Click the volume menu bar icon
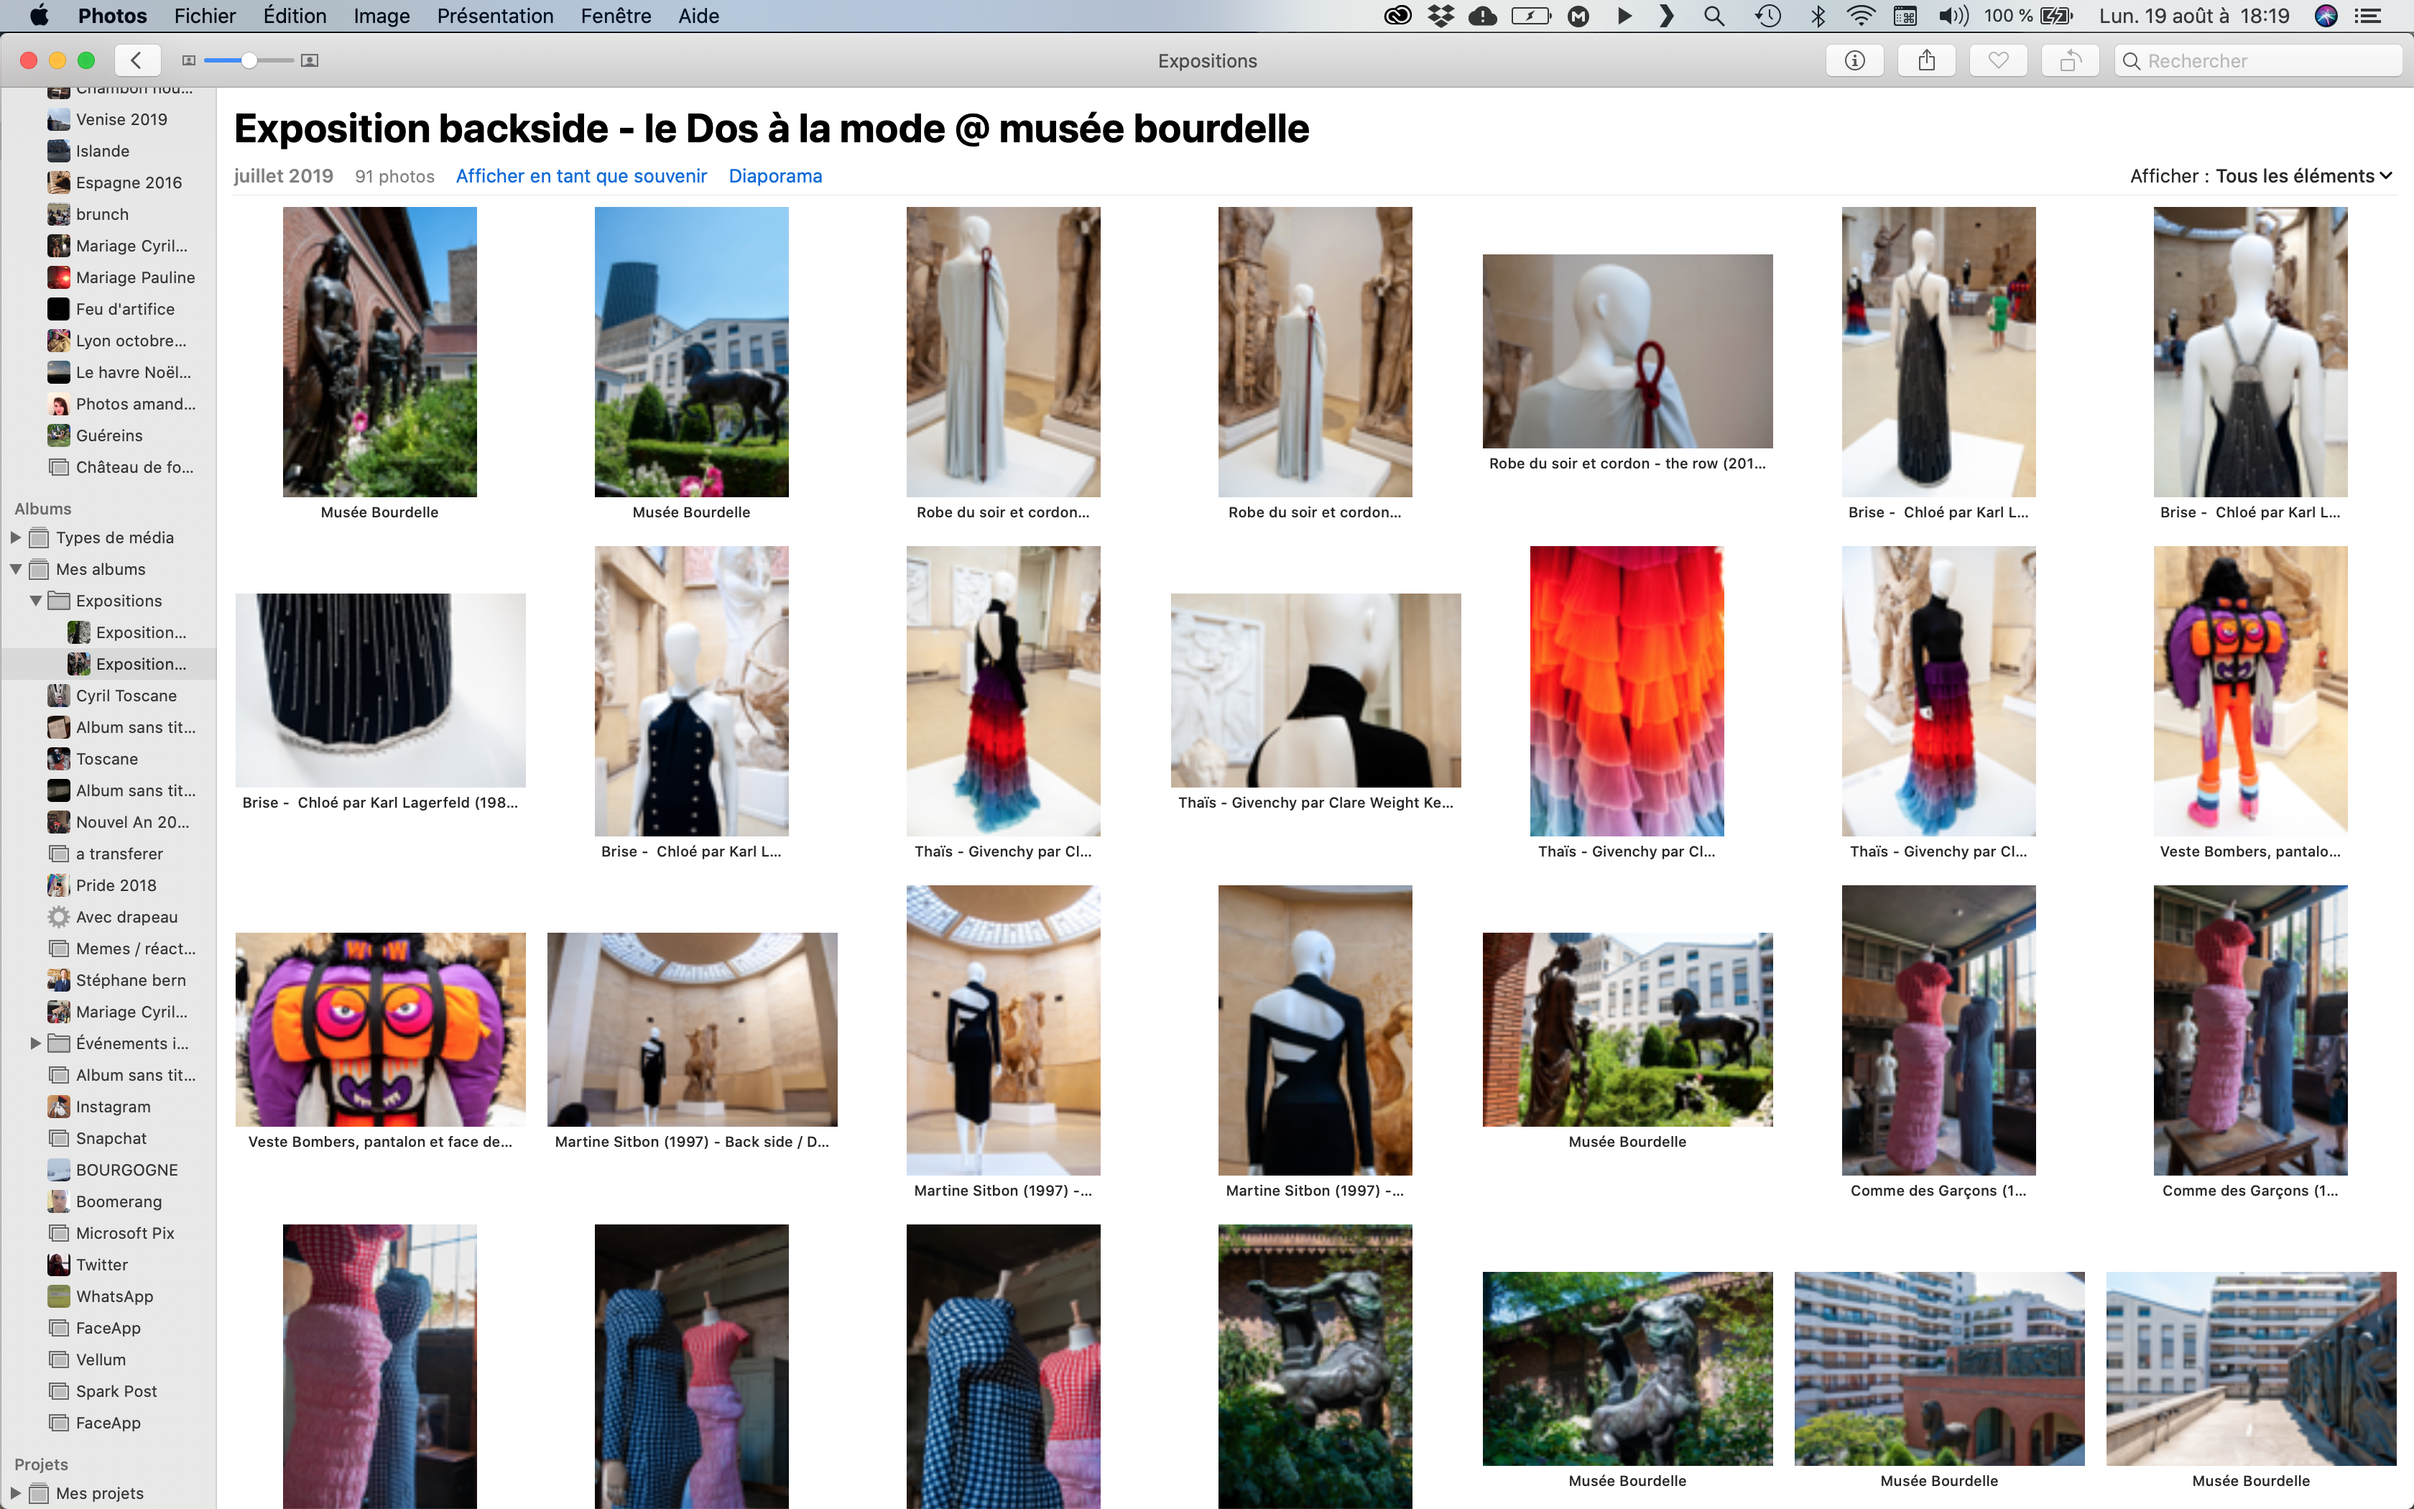This screenshot has height=1509, width=2414. (1953, 16)
